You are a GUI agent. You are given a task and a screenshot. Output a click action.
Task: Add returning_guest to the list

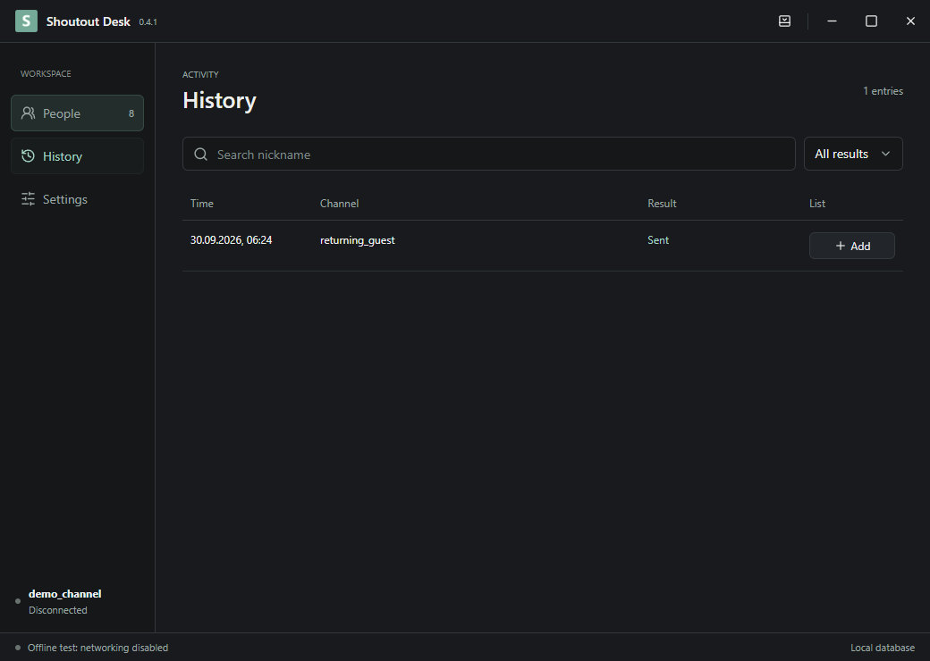pyautogui.click(x=851, y=246)
